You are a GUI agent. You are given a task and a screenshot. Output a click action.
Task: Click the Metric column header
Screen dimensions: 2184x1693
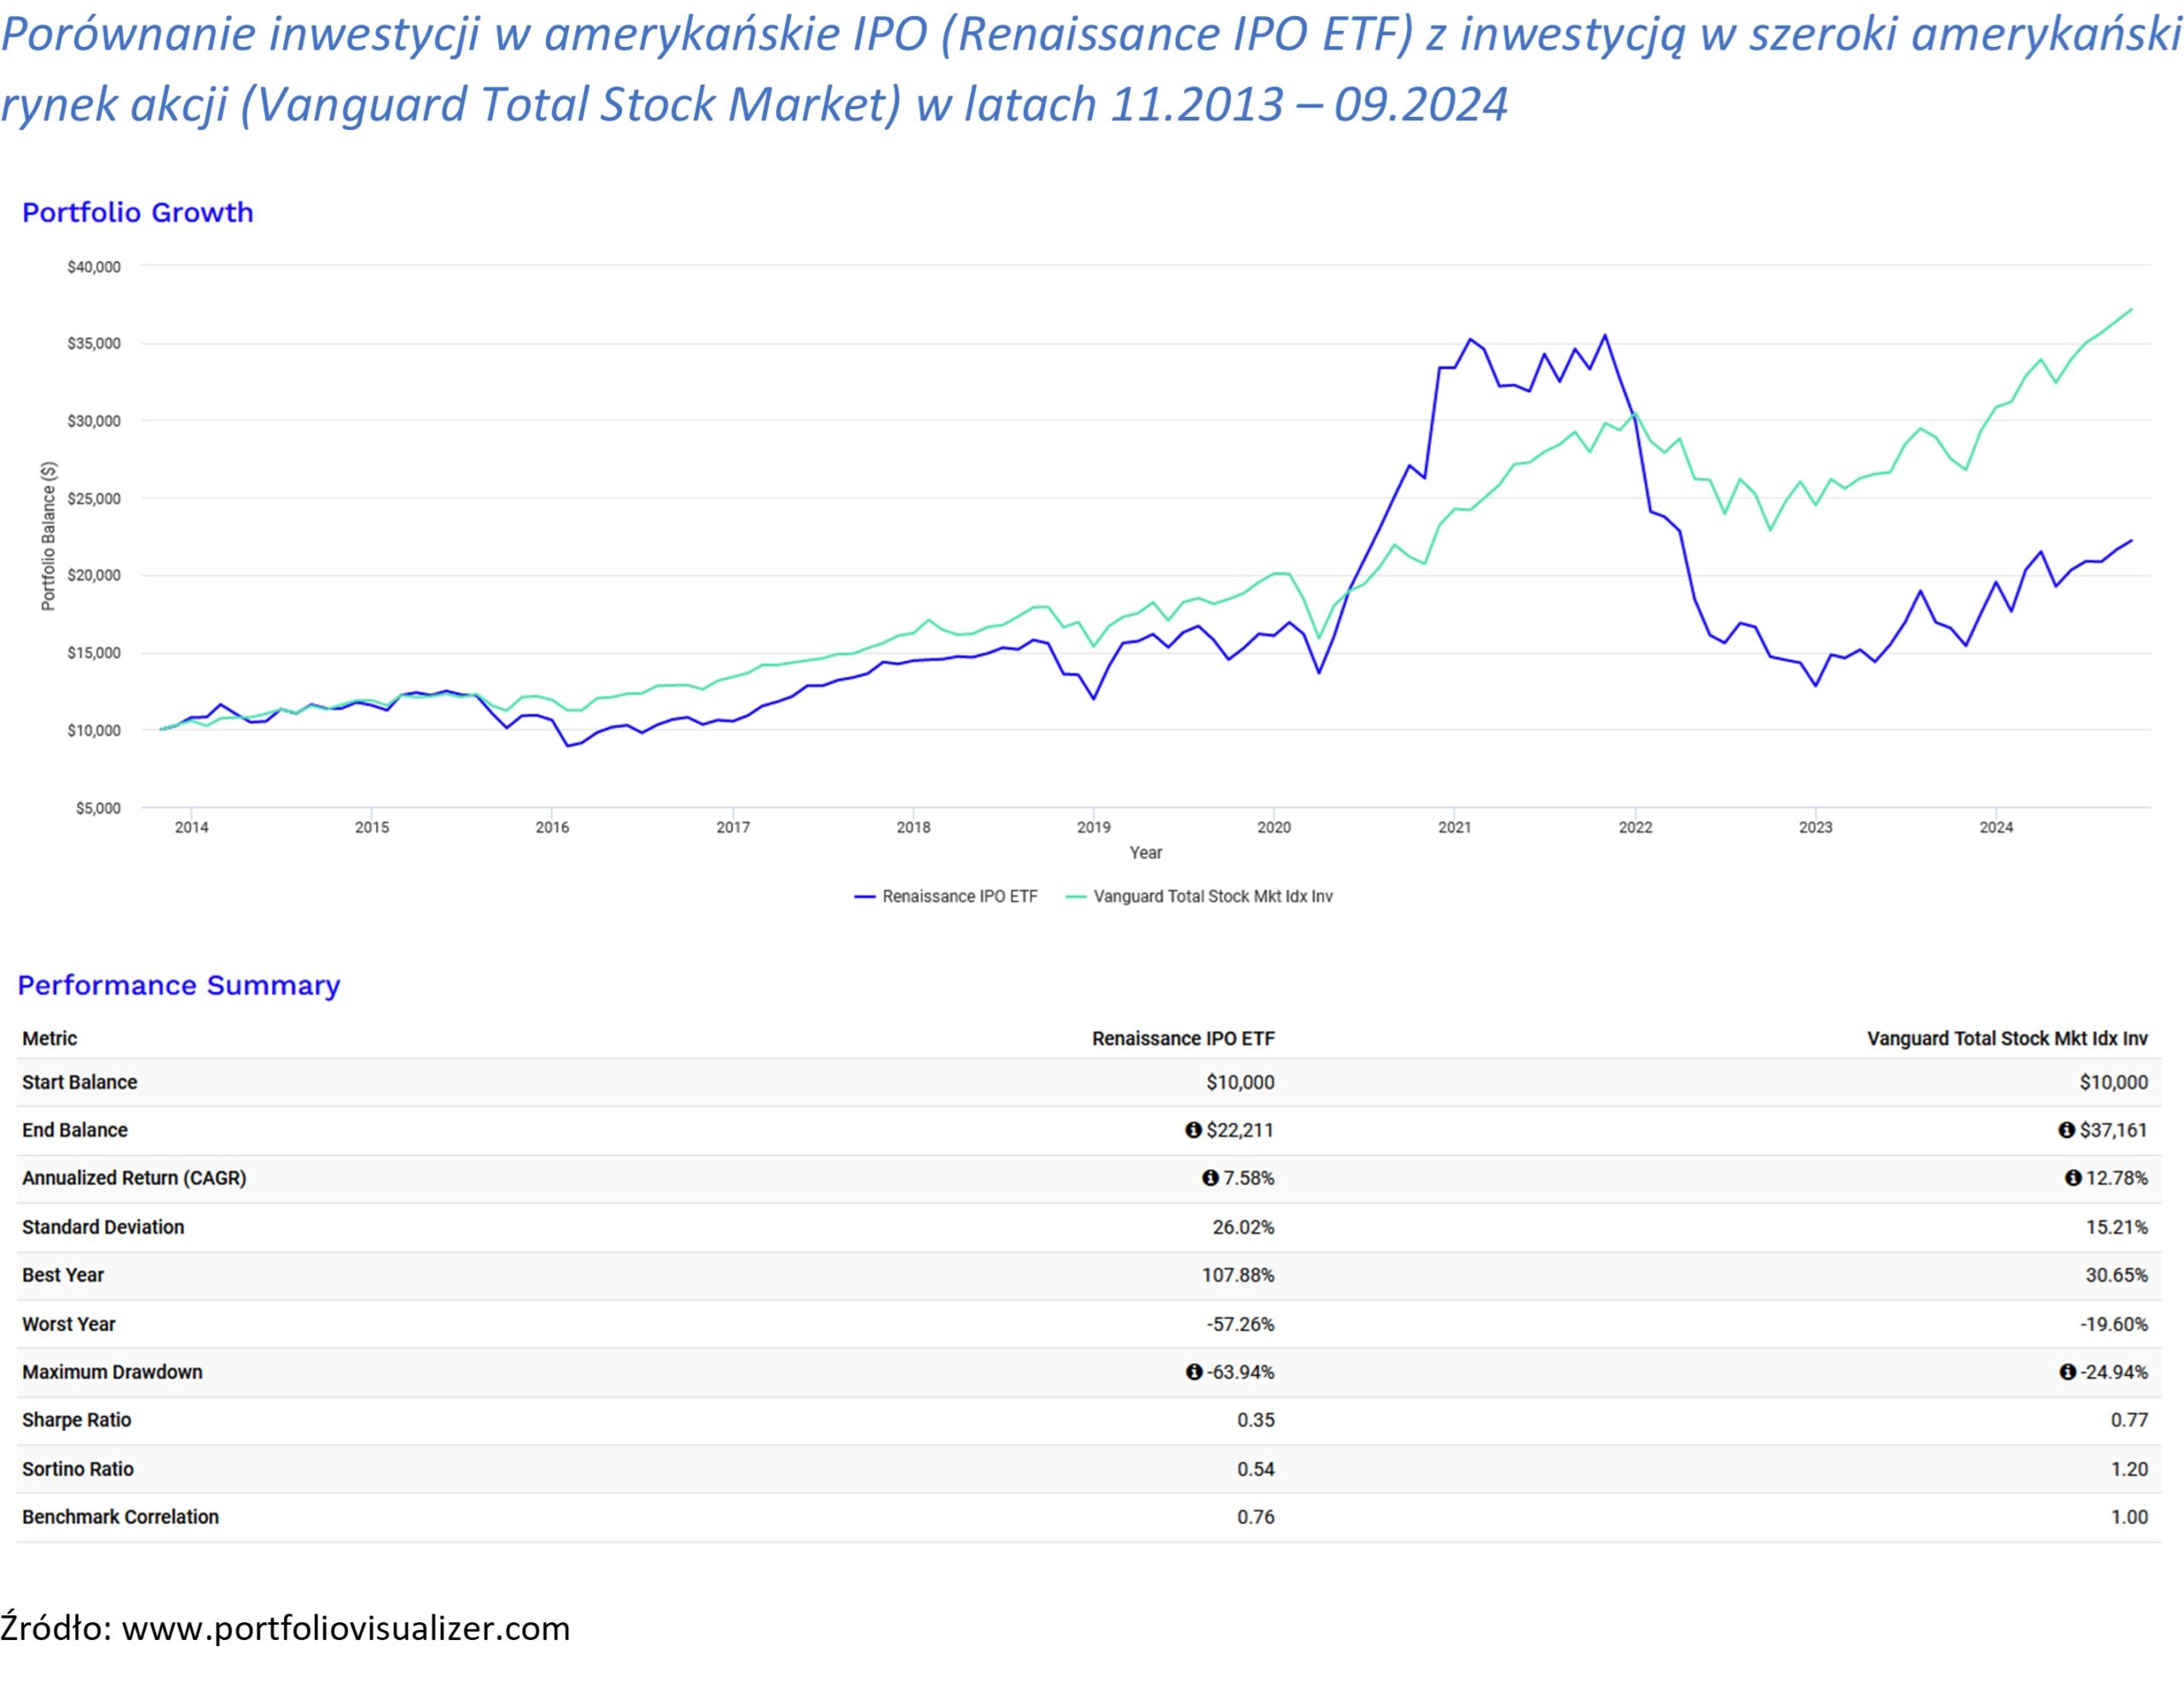click(x=50, y=1038)
